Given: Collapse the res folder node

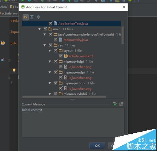Looking at the screenshot, I should pyautogui.click(x=45, y=45).
